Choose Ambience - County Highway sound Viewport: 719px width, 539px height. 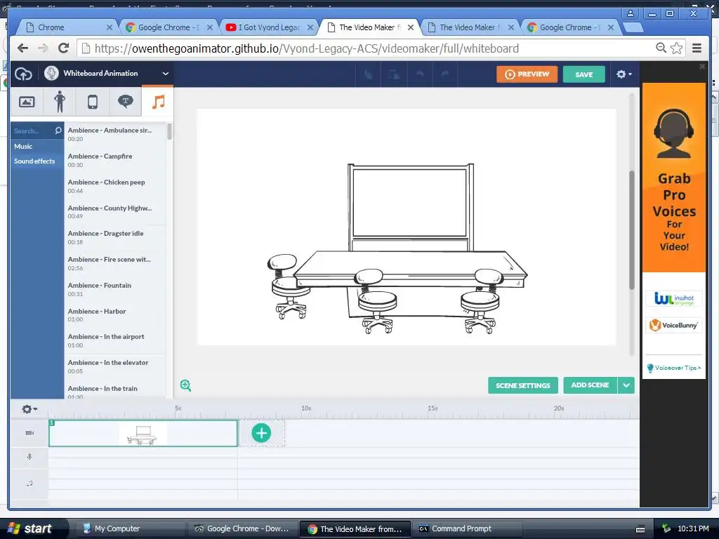point(114,212)
